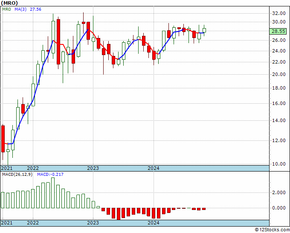
Task: Click the 27.56 moving average value
Action: point(35,9)
